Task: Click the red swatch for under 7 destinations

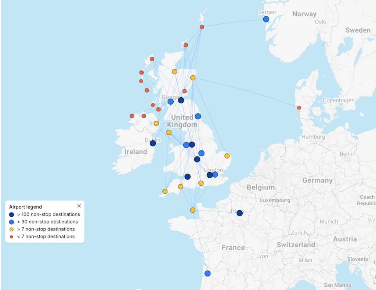Action: pyautogui.click(x=11, y=237)
